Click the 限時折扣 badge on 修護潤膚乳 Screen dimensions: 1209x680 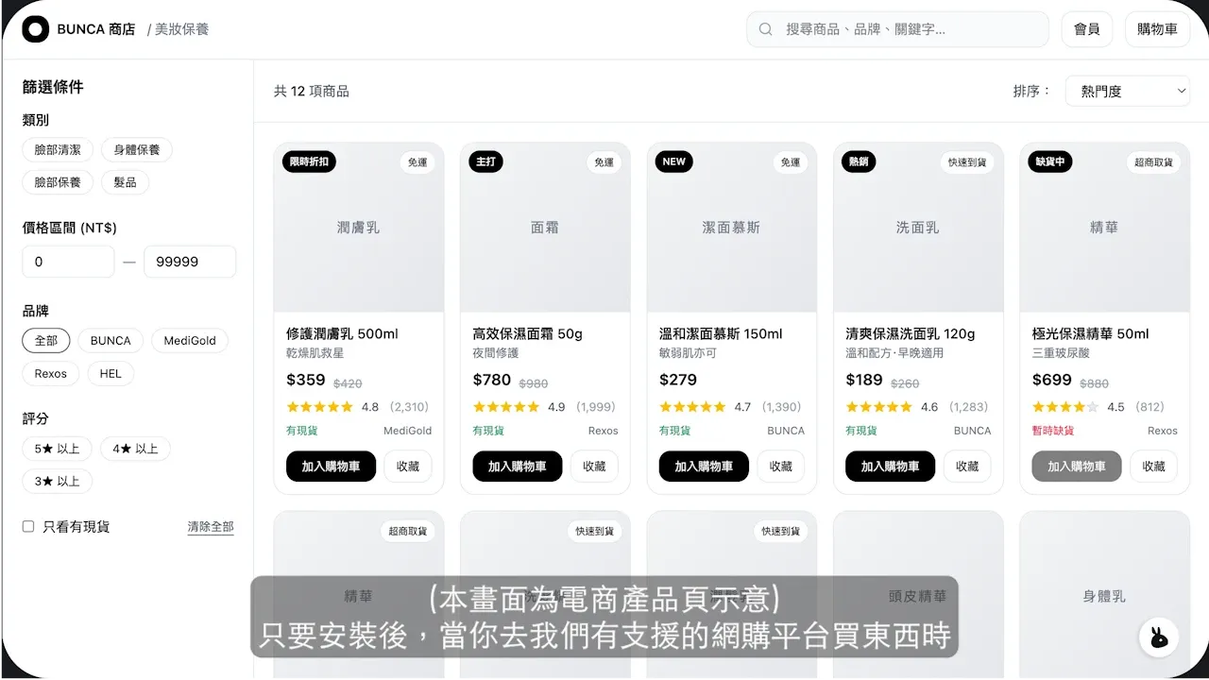(309, 161)
